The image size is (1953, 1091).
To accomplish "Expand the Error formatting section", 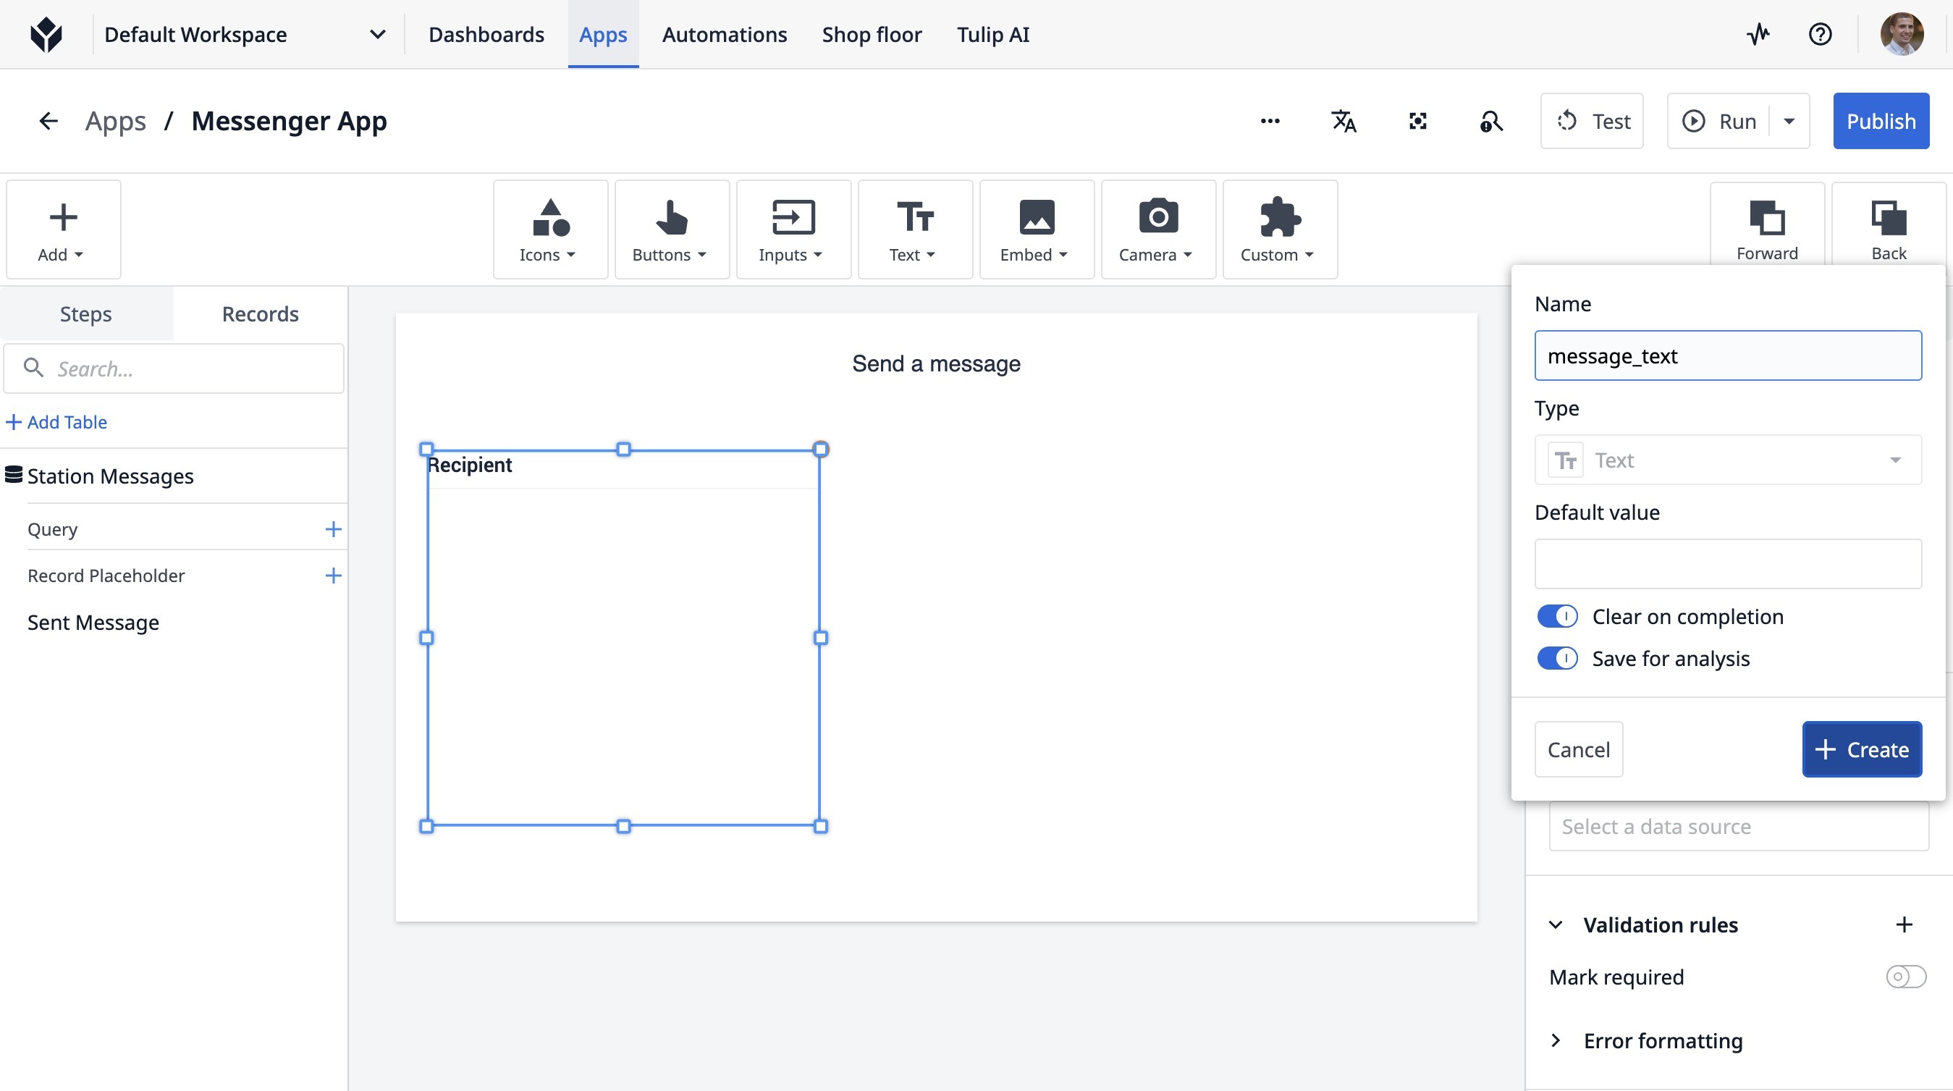I will (1662, 1041).
